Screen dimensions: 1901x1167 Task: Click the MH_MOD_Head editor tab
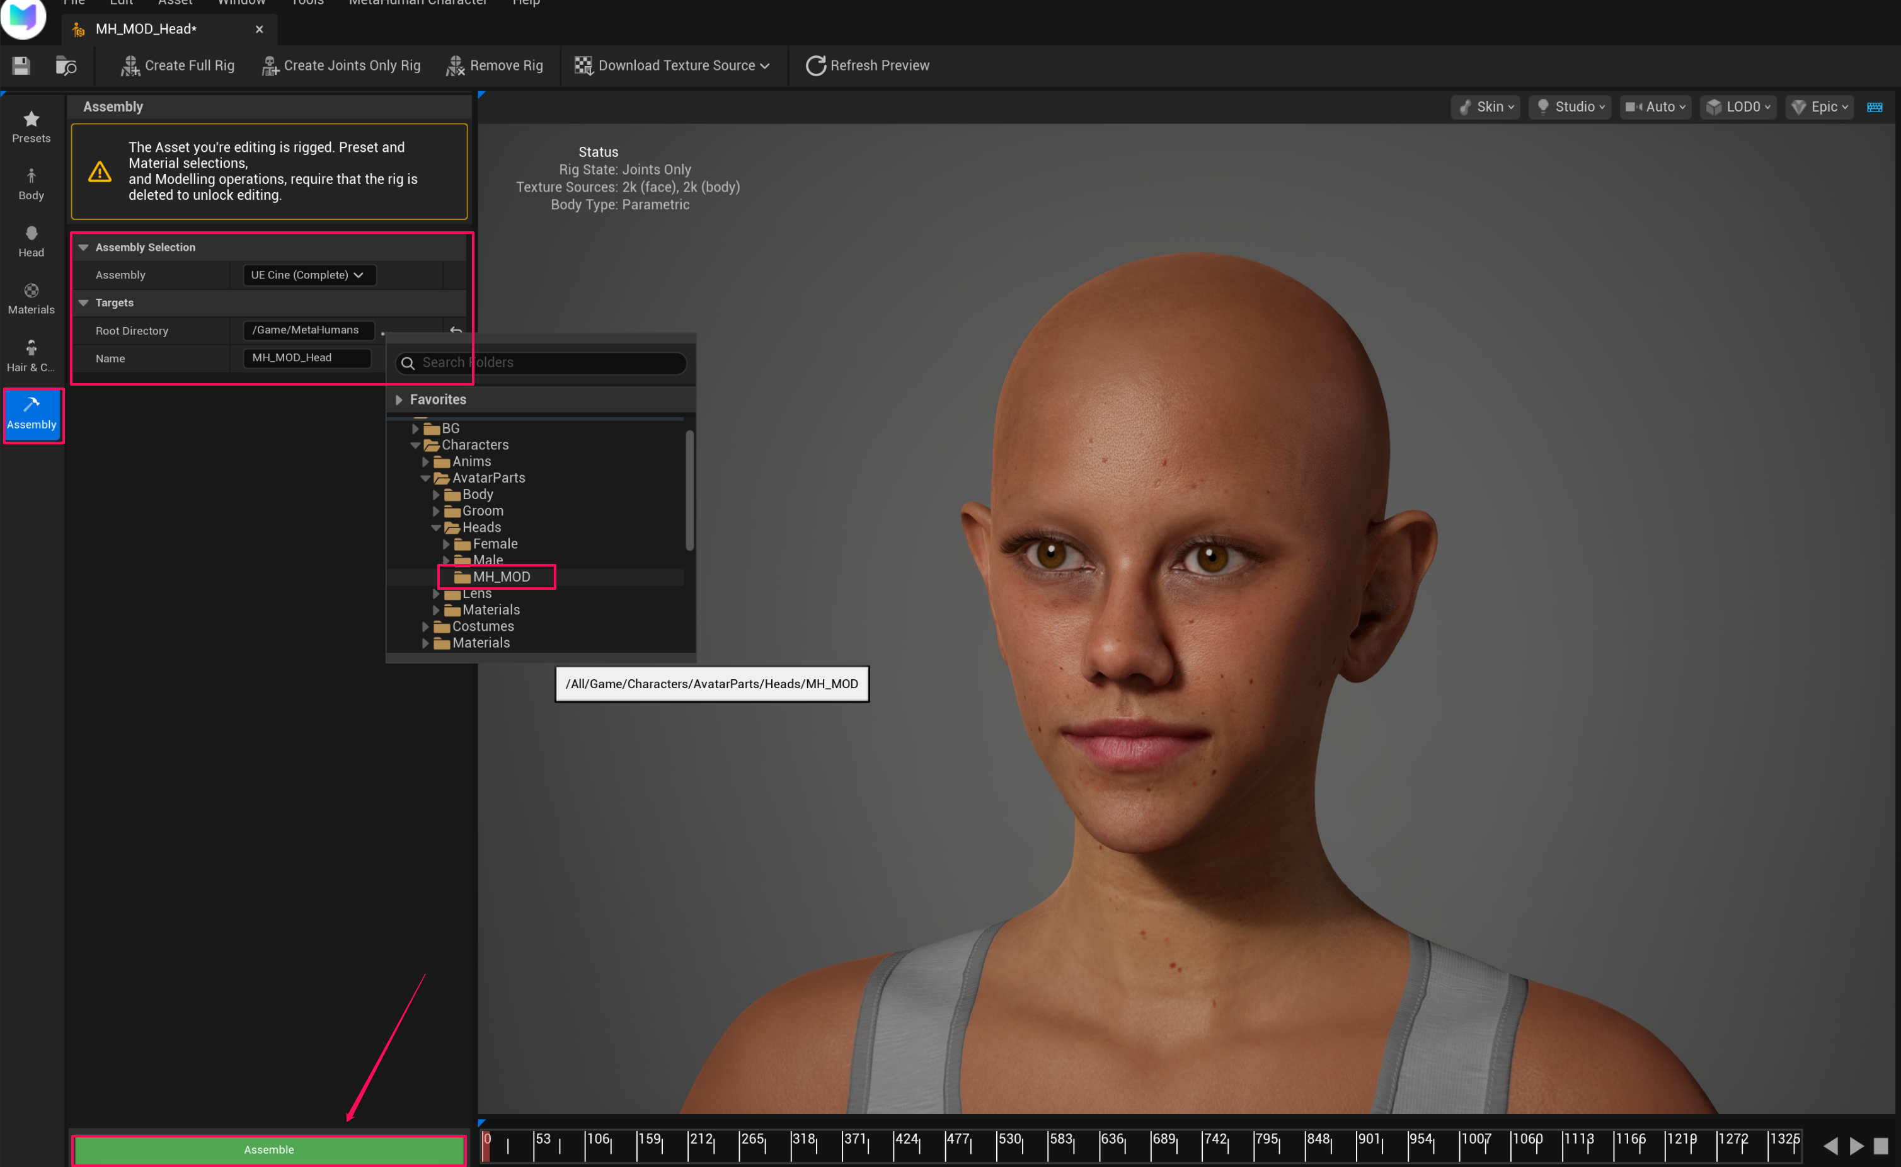[147, 30]
